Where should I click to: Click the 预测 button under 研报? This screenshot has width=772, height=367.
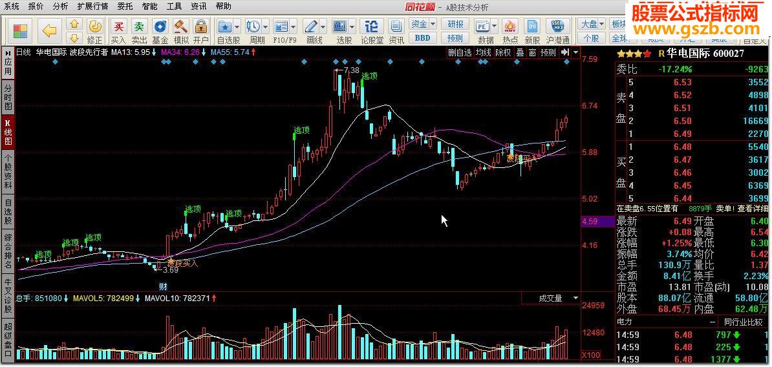pyautogui.click(x=455, y=38)
